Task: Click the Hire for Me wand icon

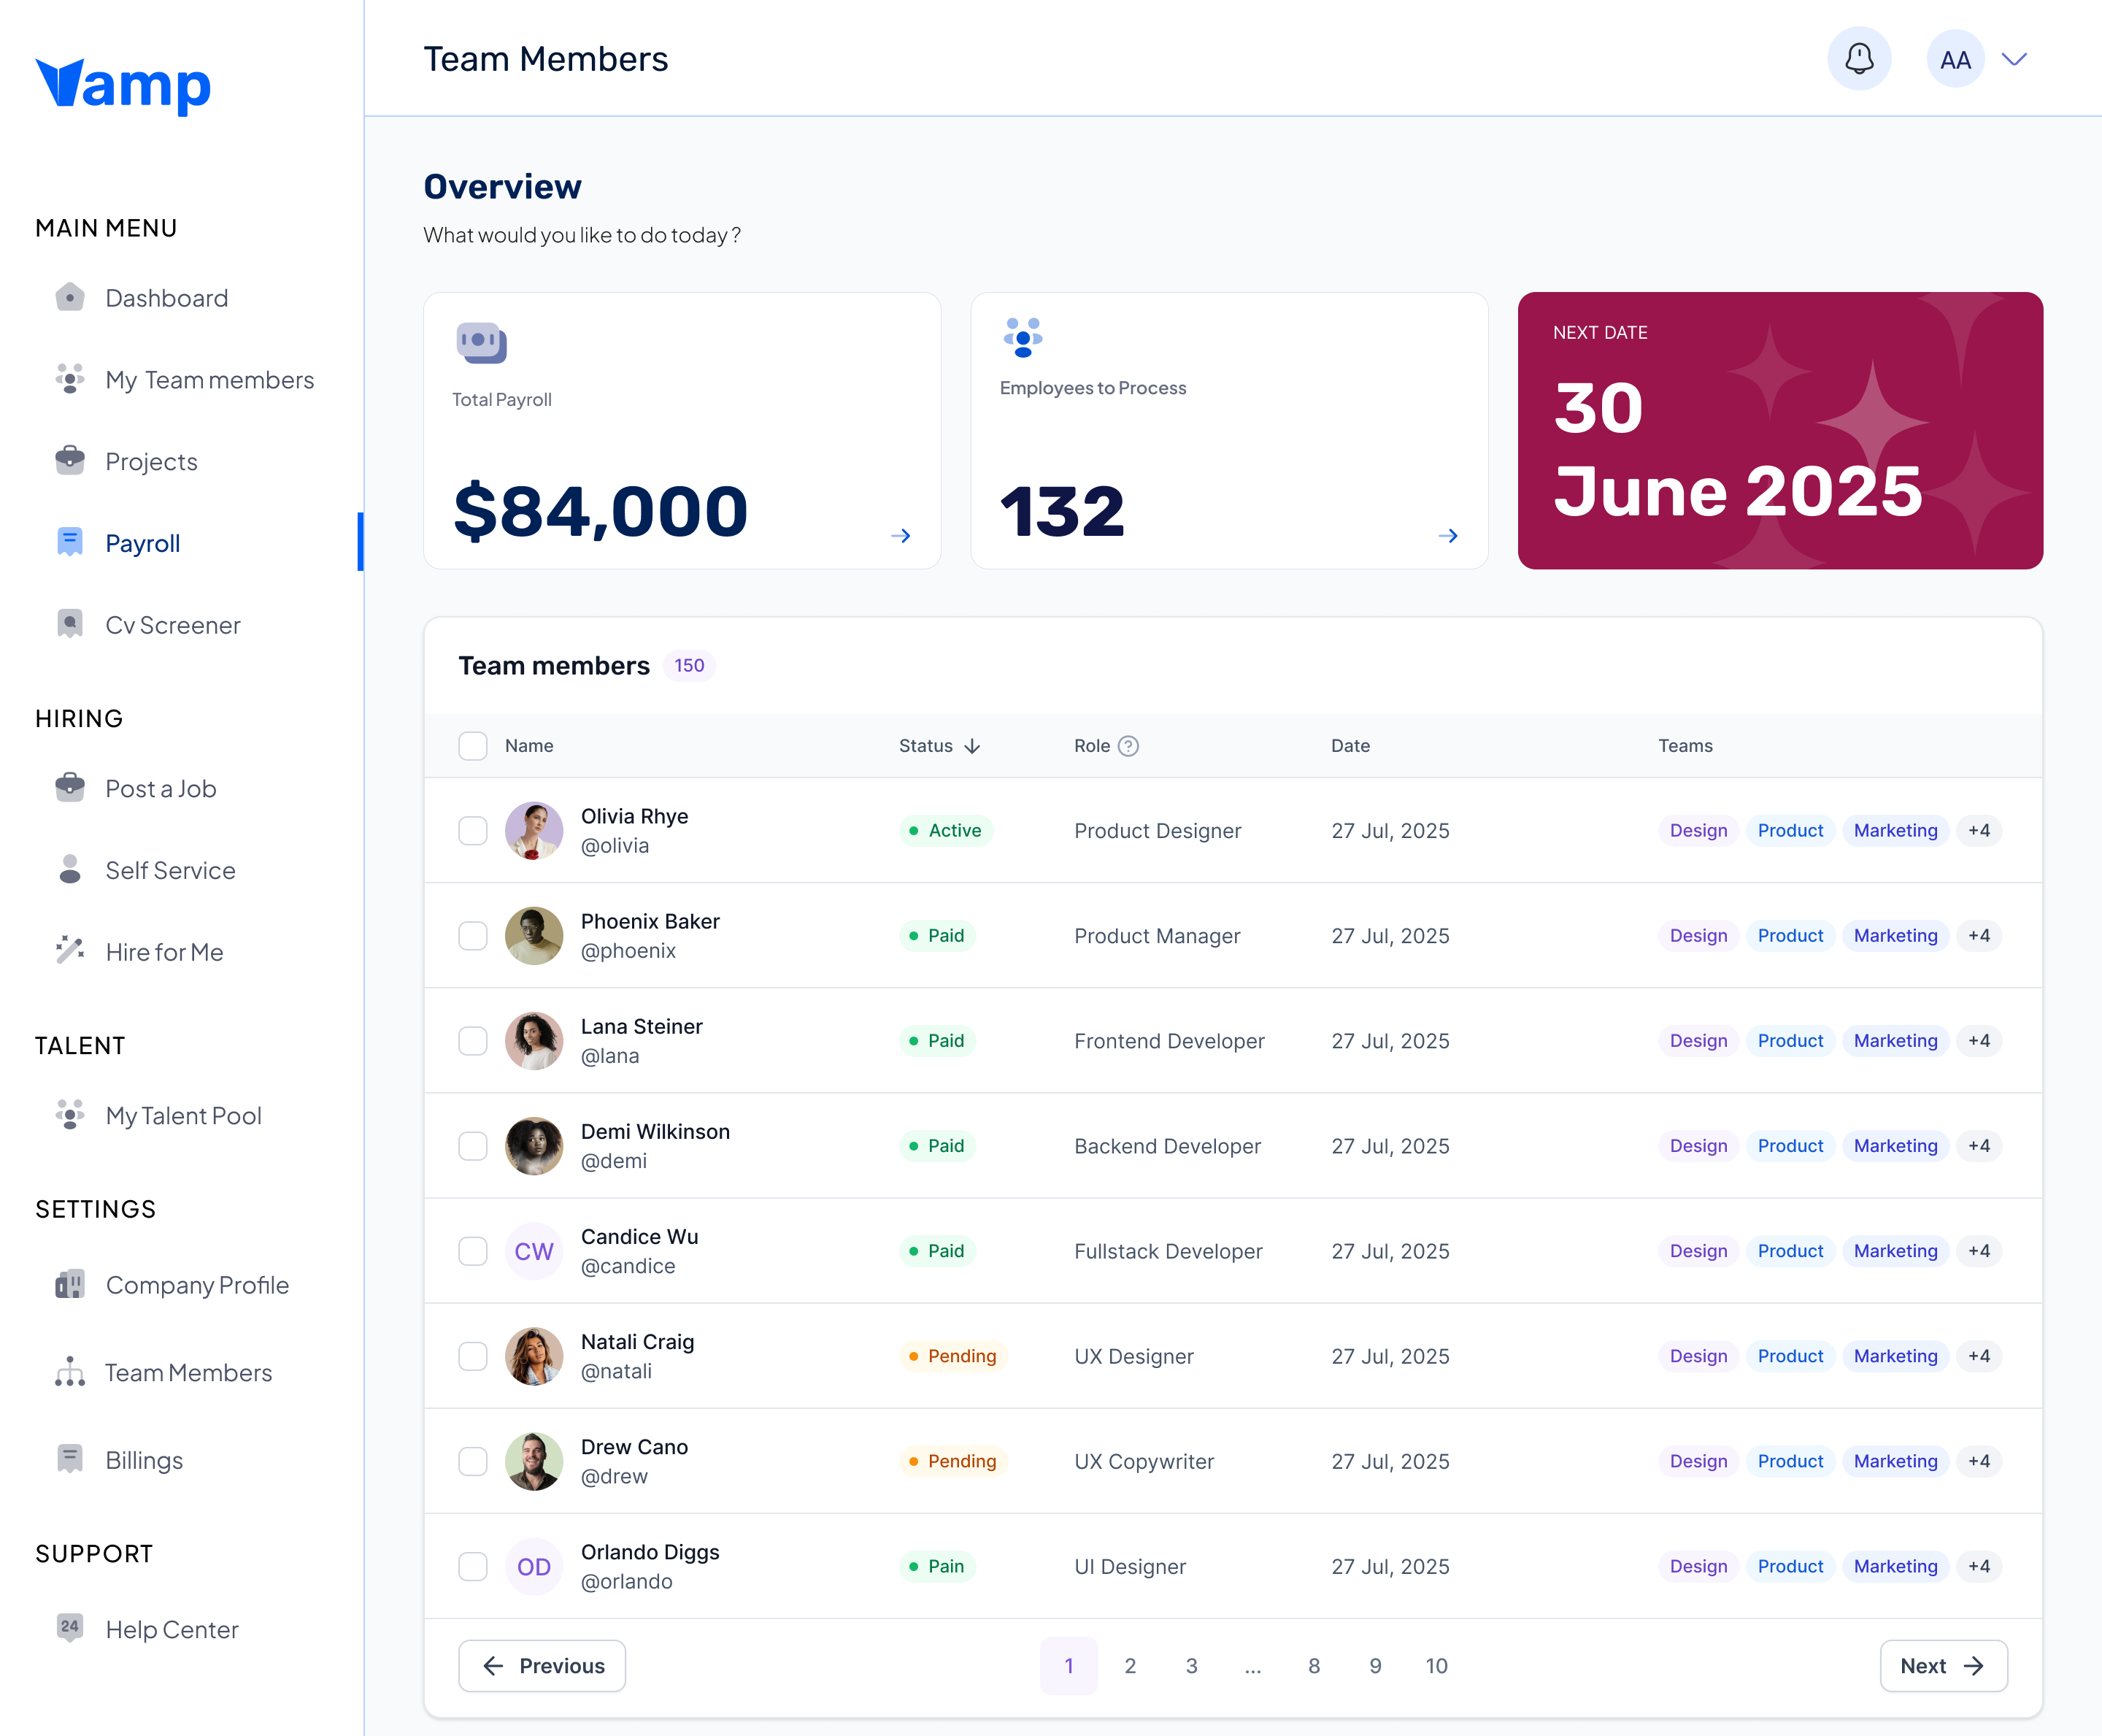Action: pos(68,951)
